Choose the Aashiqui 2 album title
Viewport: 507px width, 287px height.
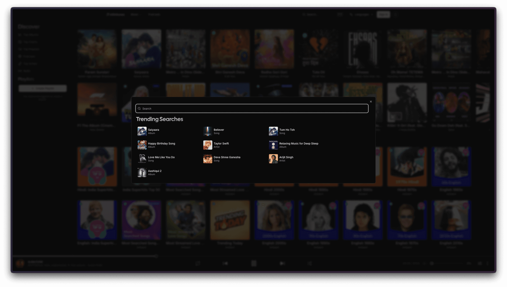[x=155, y=171]
